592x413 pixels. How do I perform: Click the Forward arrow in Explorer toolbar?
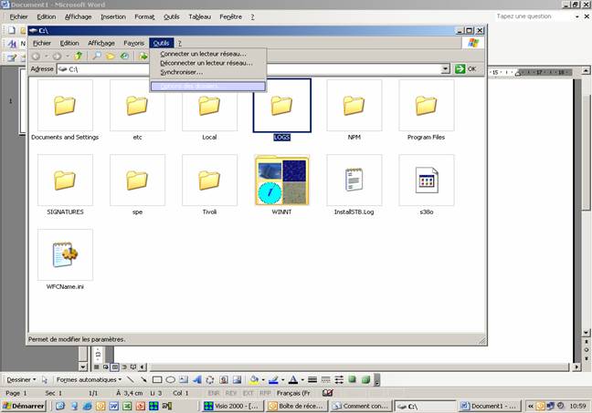(57, 57)
